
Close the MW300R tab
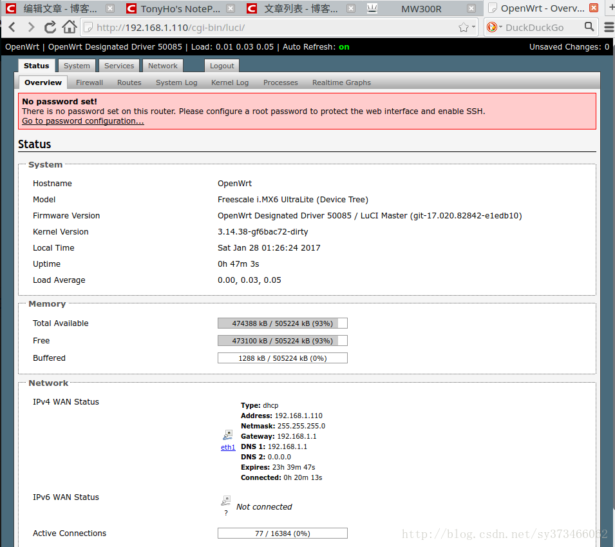click(471, 8)
